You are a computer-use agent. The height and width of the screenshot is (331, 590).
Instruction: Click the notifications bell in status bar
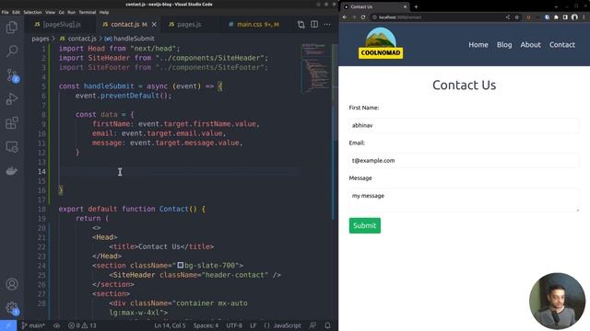tap(328, 325)
